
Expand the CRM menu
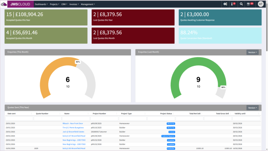pyautogui.click(x=64, y=4)
